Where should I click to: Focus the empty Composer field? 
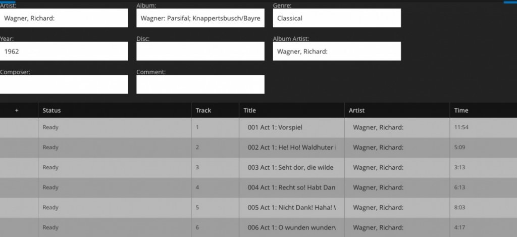click(64, 84)
